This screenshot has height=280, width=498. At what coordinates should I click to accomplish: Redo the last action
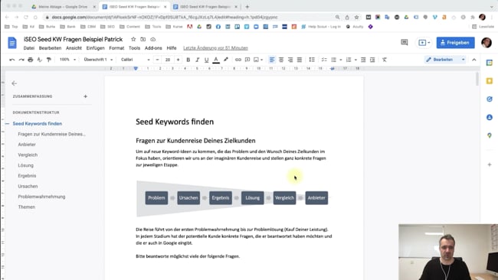(x=21, y=60)
